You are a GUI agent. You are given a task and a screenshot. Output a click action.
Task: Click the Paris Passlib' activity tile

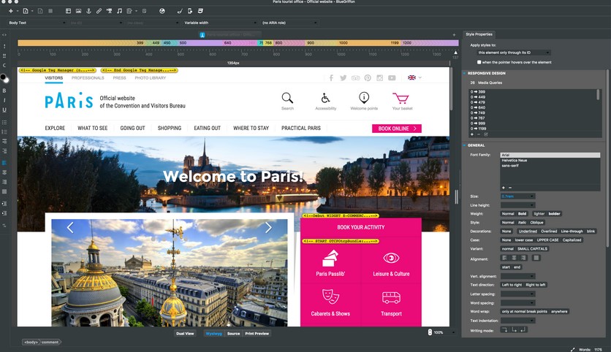click(x=330, y=263)
